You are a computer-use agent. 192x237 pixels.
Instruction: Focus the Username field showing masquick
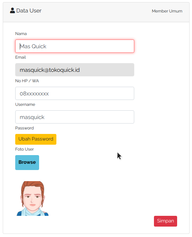click(75, 117)
